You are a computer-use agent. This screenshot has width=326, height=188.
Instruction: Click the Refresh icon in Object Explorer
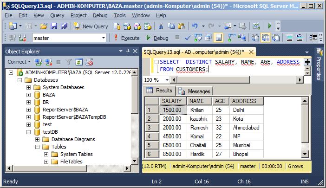(79, 62)
